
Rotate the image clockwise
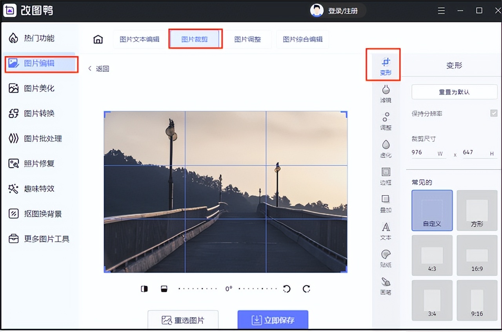coord(306,288)
